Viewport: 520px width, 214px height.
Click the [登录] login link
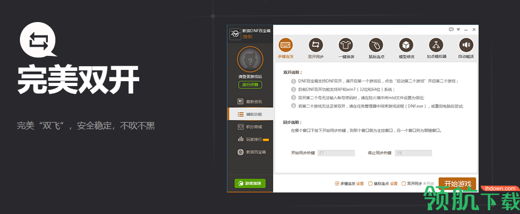tap(247, 37)
